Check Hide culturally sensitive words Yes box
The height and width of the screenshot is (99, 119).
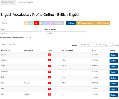pyautogui.click(x=27, y=37)
